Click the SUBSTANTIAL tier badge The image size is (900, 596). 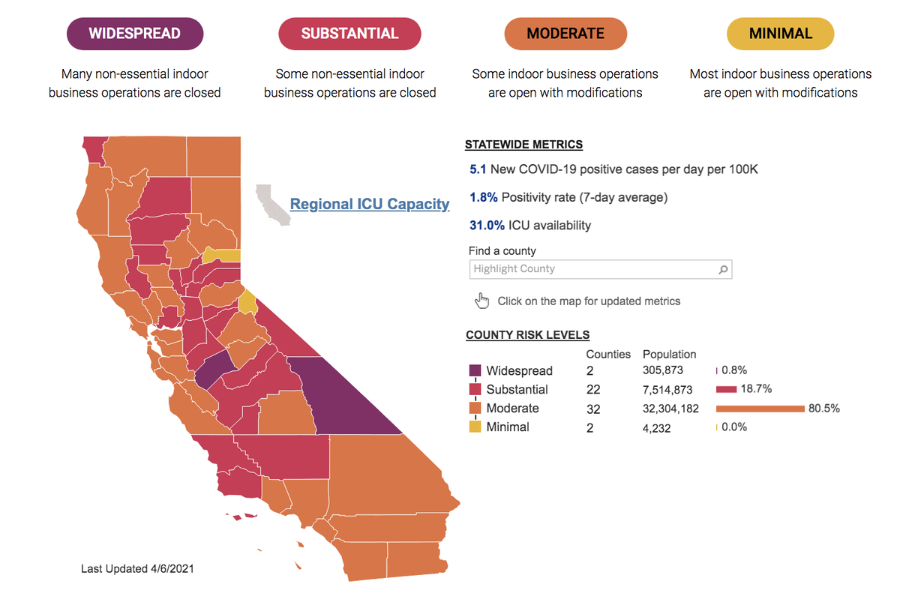[349, 34]
